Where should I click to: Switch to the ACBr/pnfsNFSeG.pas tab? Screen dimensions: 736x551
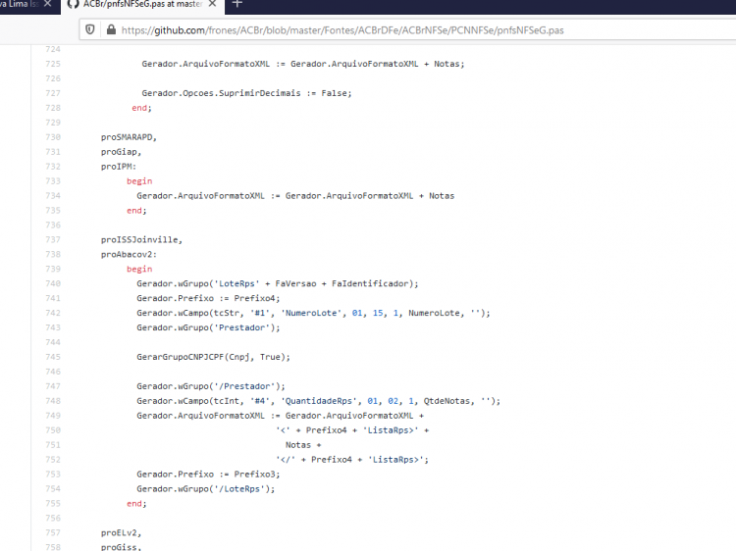tap(142, 4)
